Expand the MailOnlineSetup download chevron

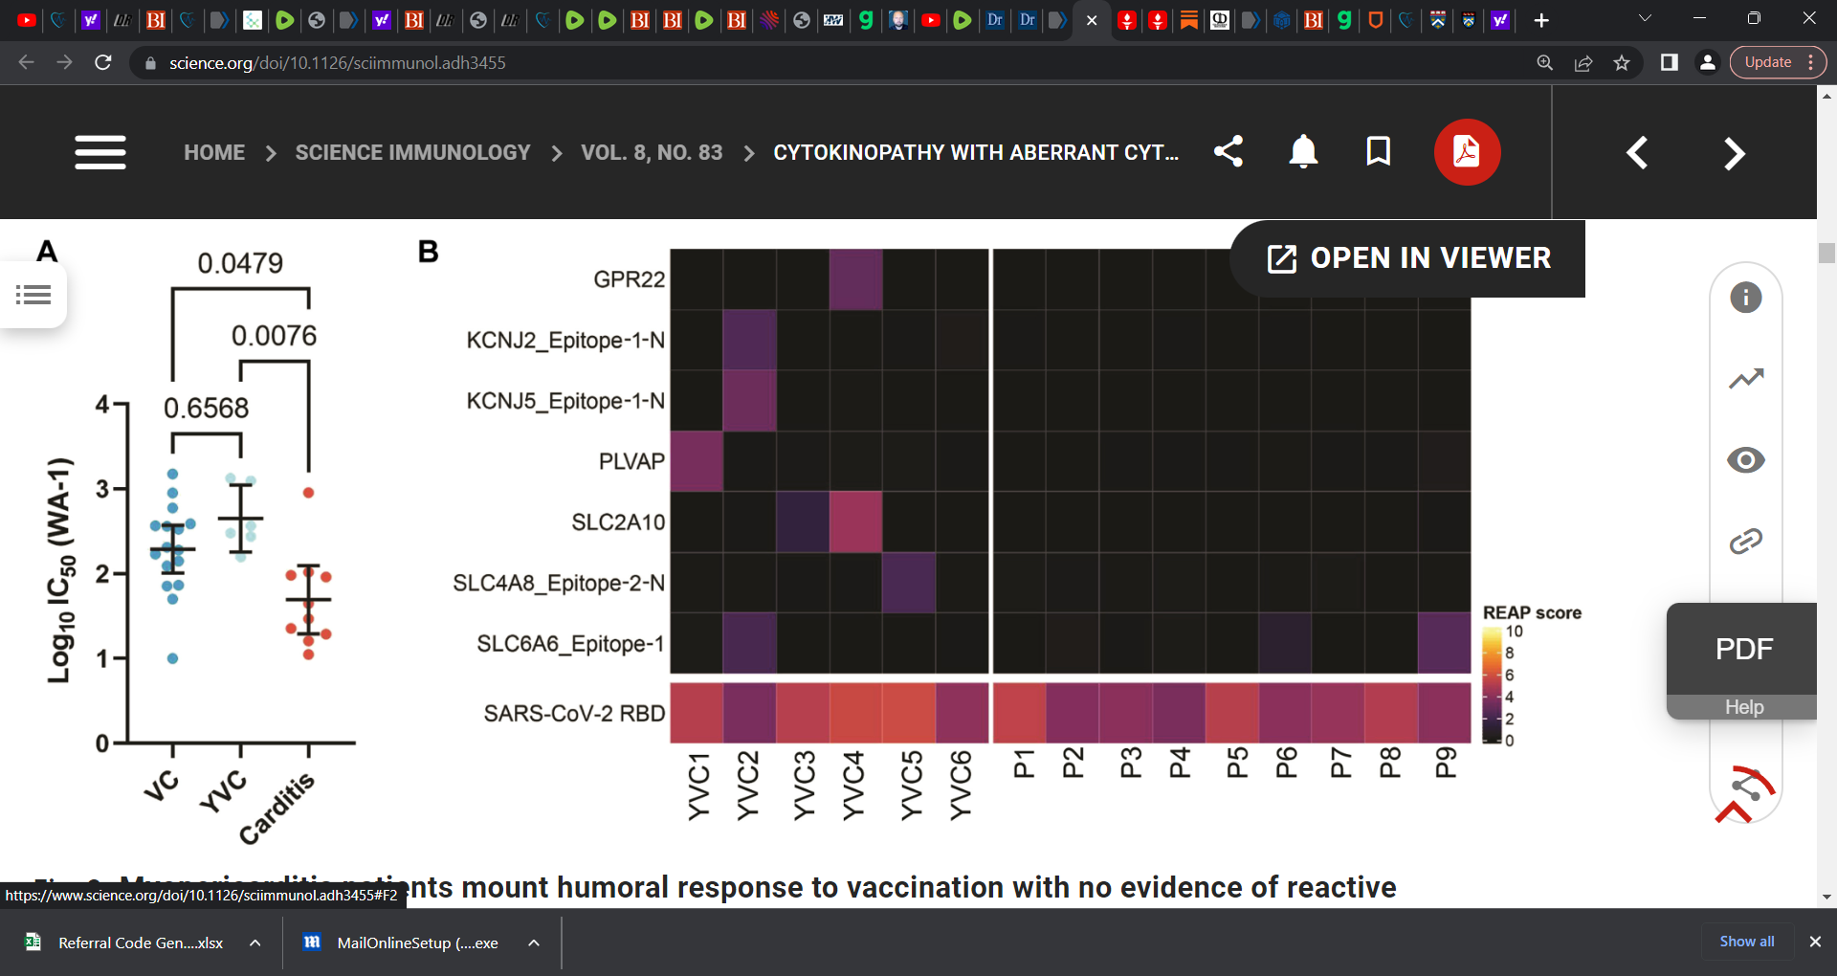(x=533, y=943)
